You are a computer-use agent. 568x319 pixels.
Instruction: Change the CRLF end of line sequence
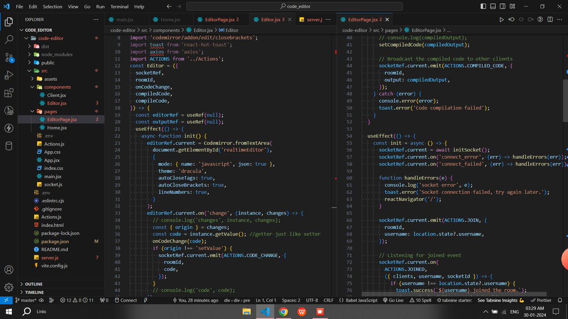(328, 300)
